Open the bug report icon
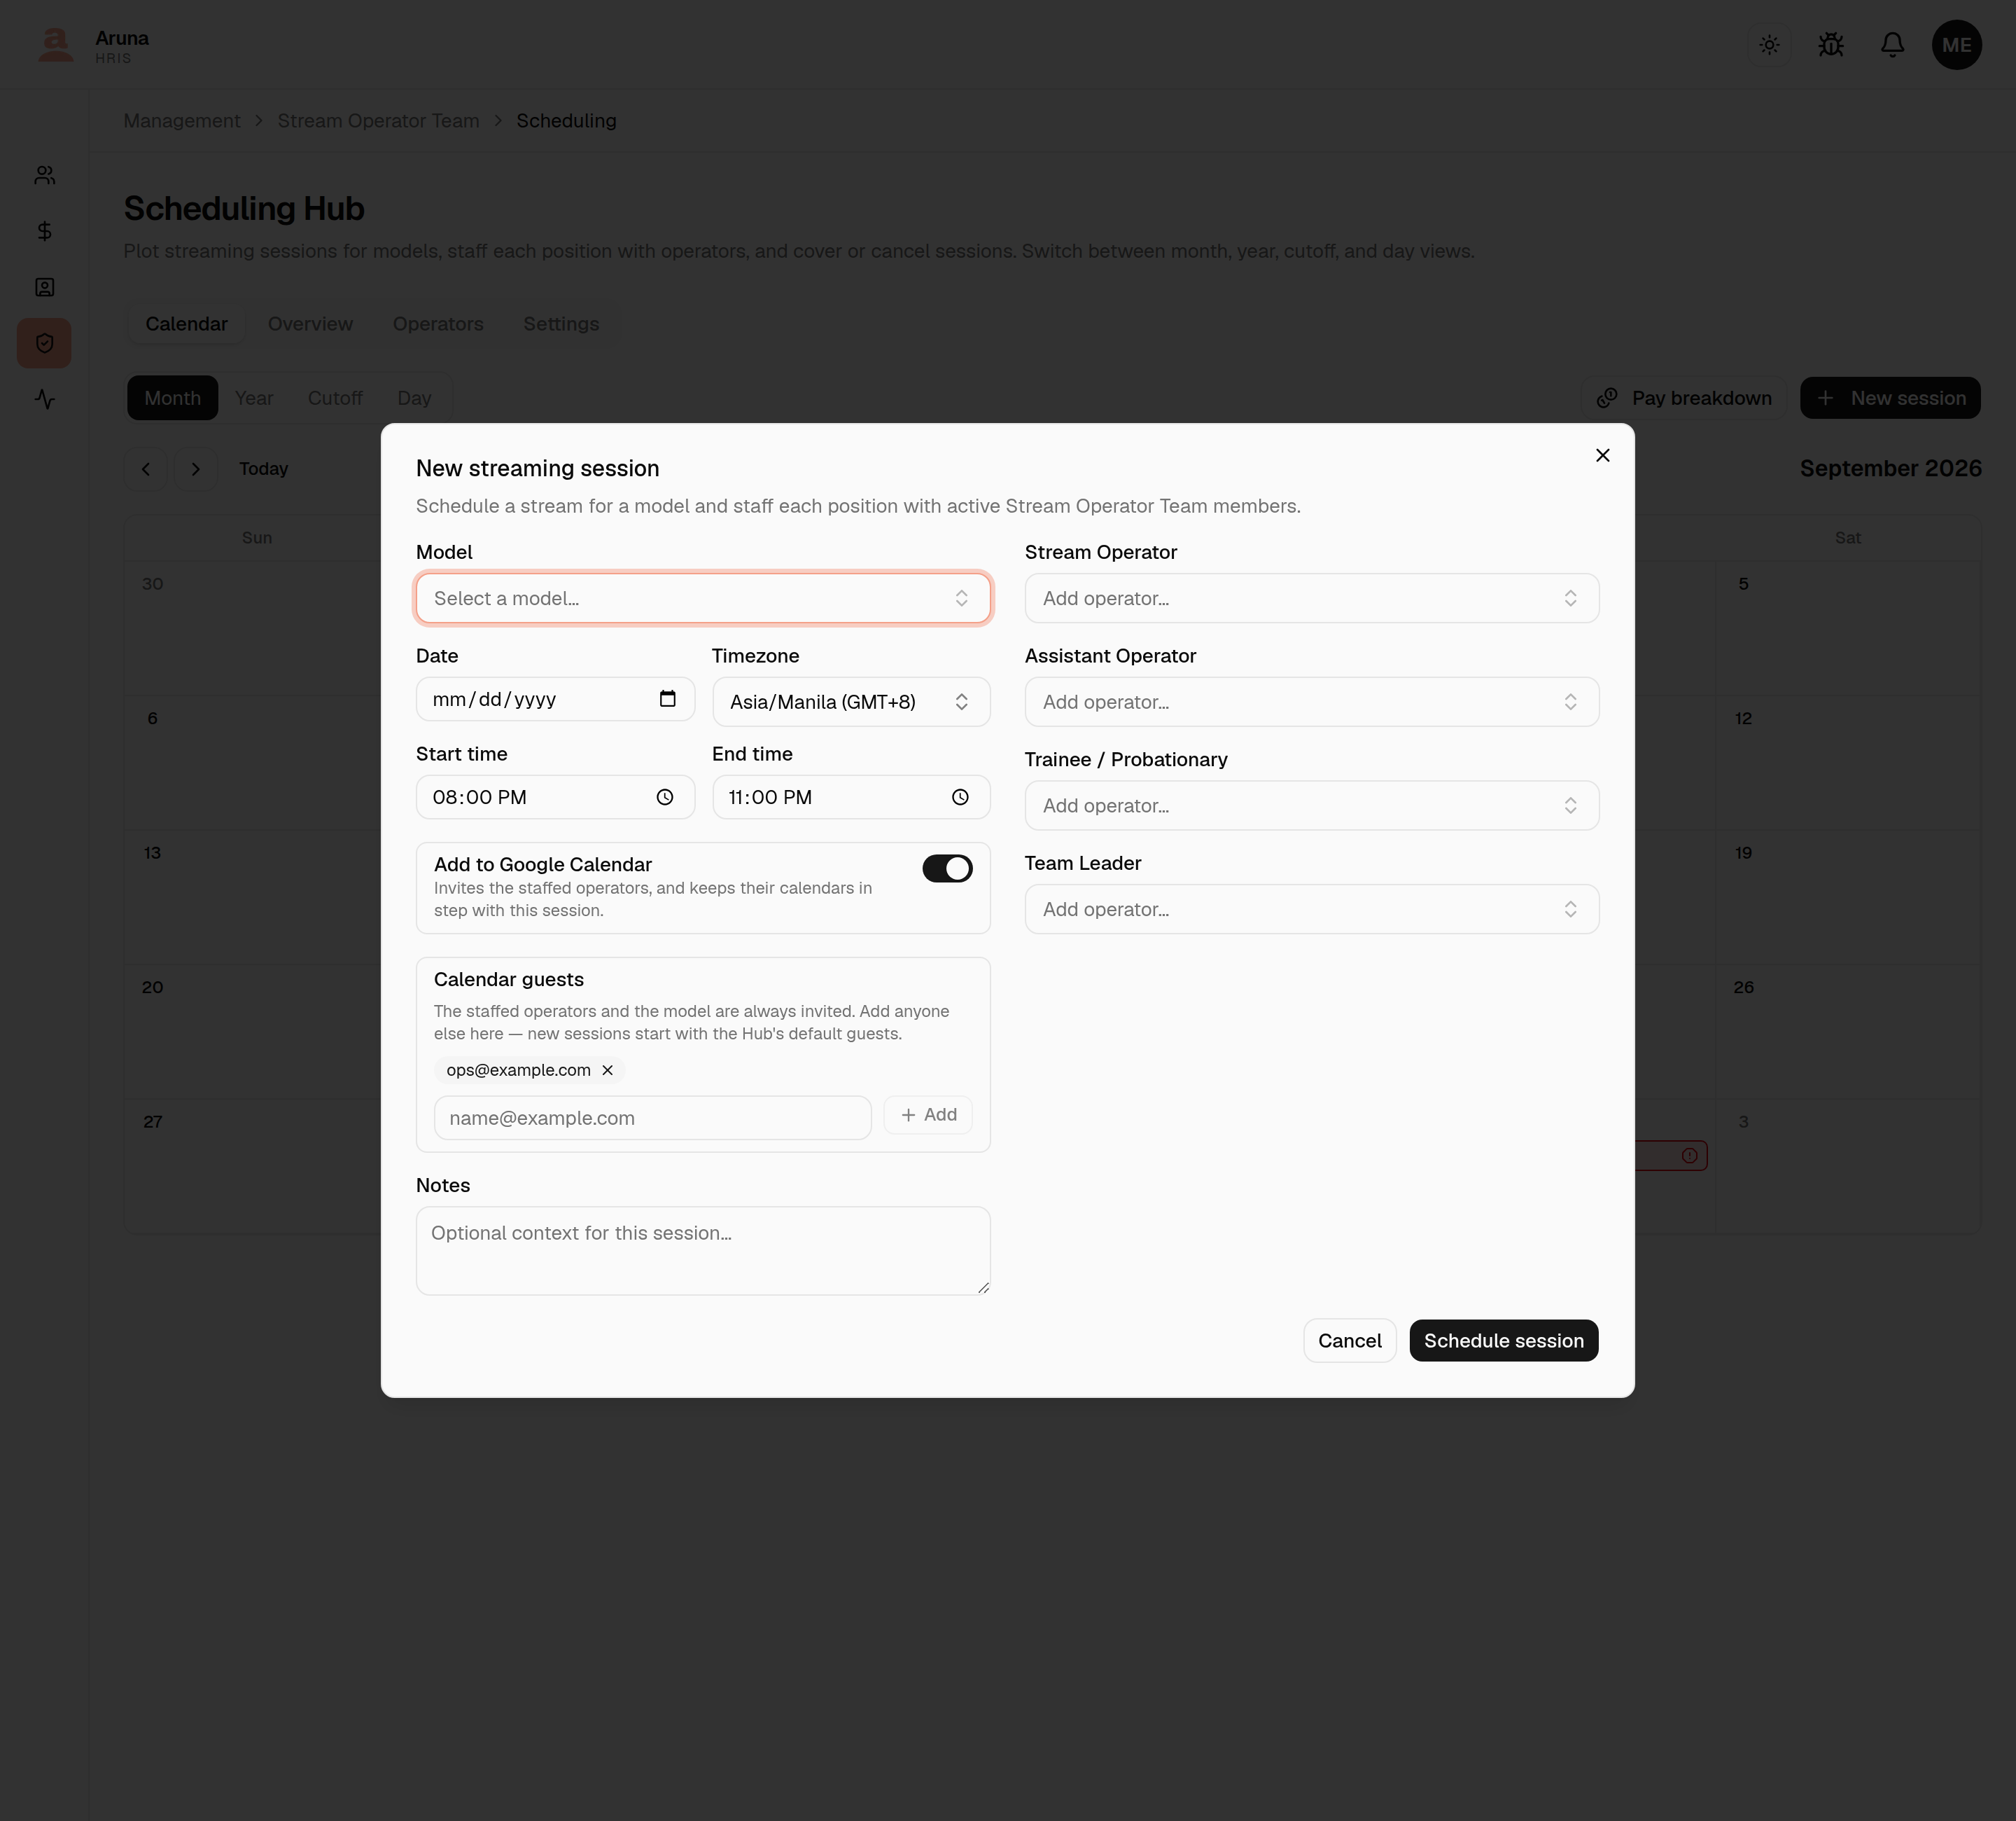 (1830, 45)
